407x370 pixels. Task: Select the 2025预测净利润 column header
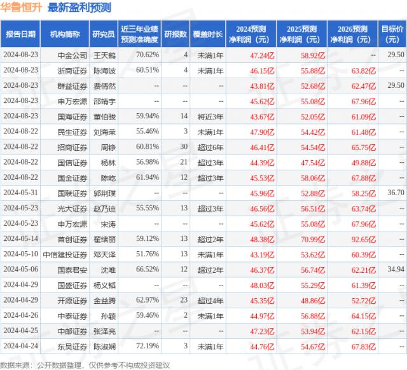pyautogui.click(x=302, y=34)
